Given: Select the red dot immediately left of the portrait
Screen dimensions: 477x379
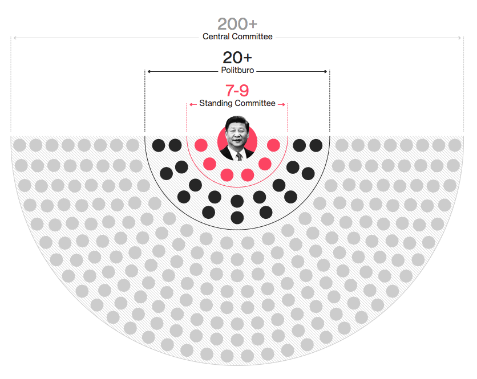Looking at the screenshot, I should pos(201,145).
